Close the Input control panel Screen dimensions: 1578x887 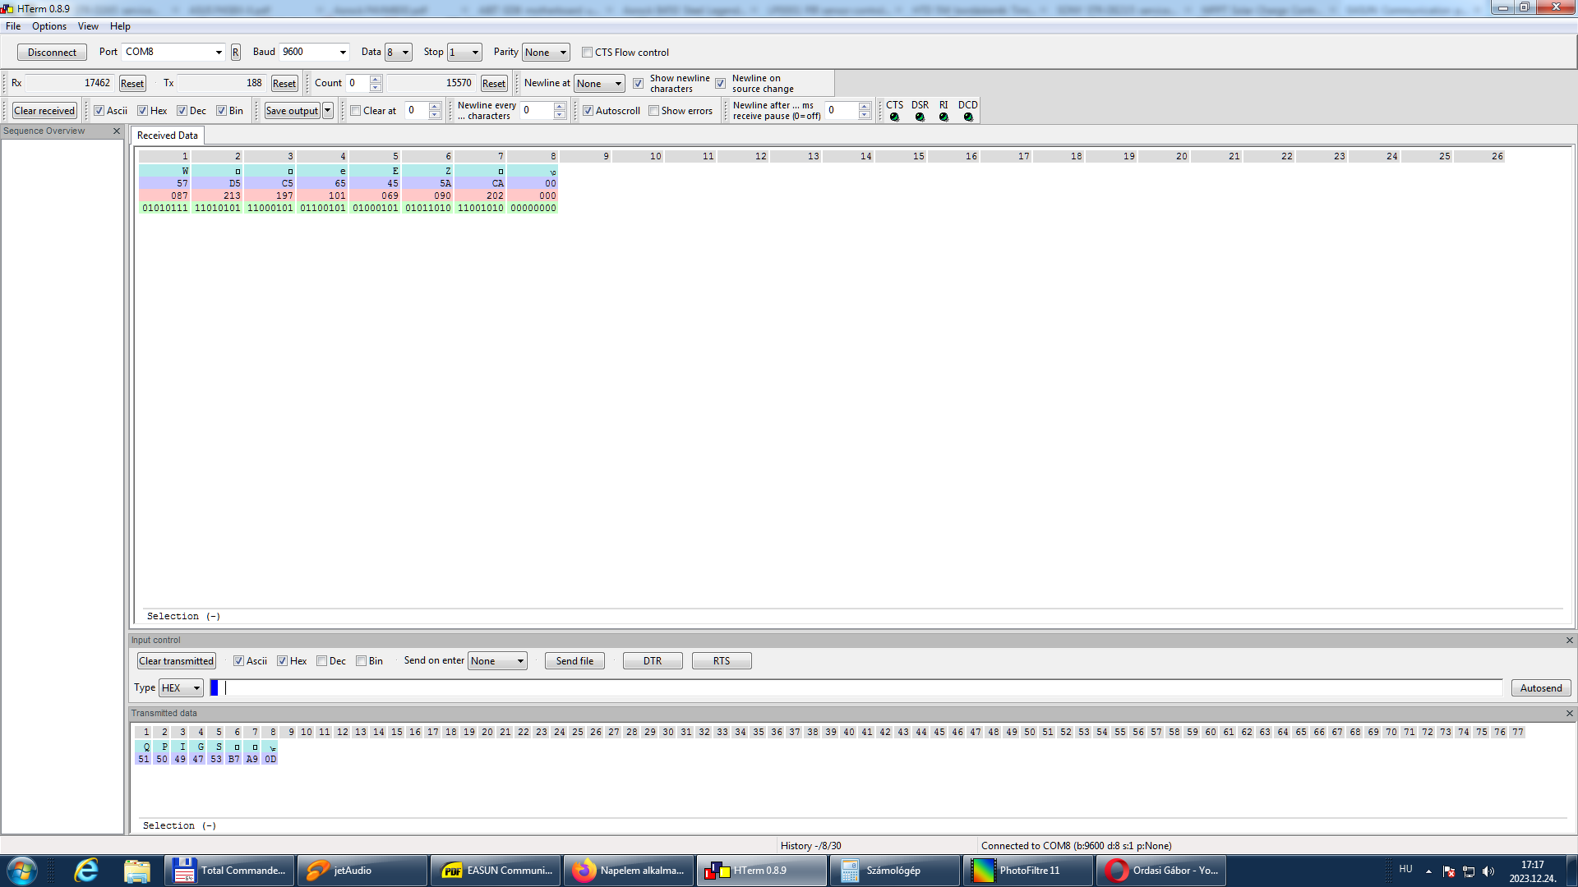[x=1569, y=641]
